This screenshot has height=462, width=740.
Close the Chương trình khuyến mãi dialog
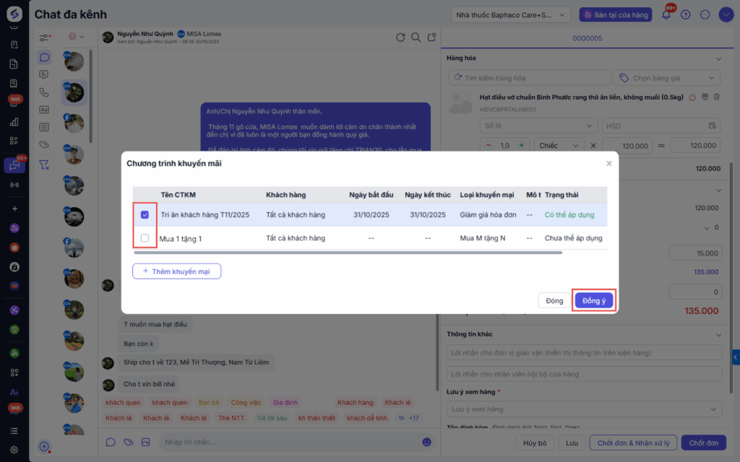click(x=608, y=163)
